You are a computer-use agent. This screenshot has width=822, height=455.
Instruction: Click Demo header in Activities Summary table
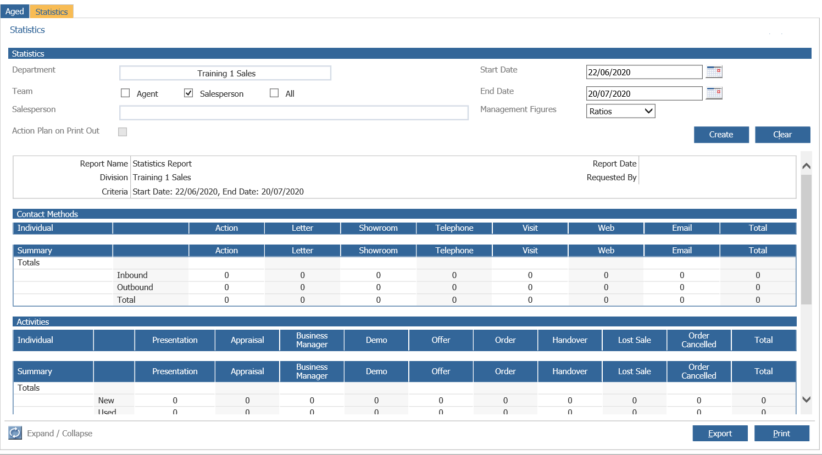coord(376,371)
